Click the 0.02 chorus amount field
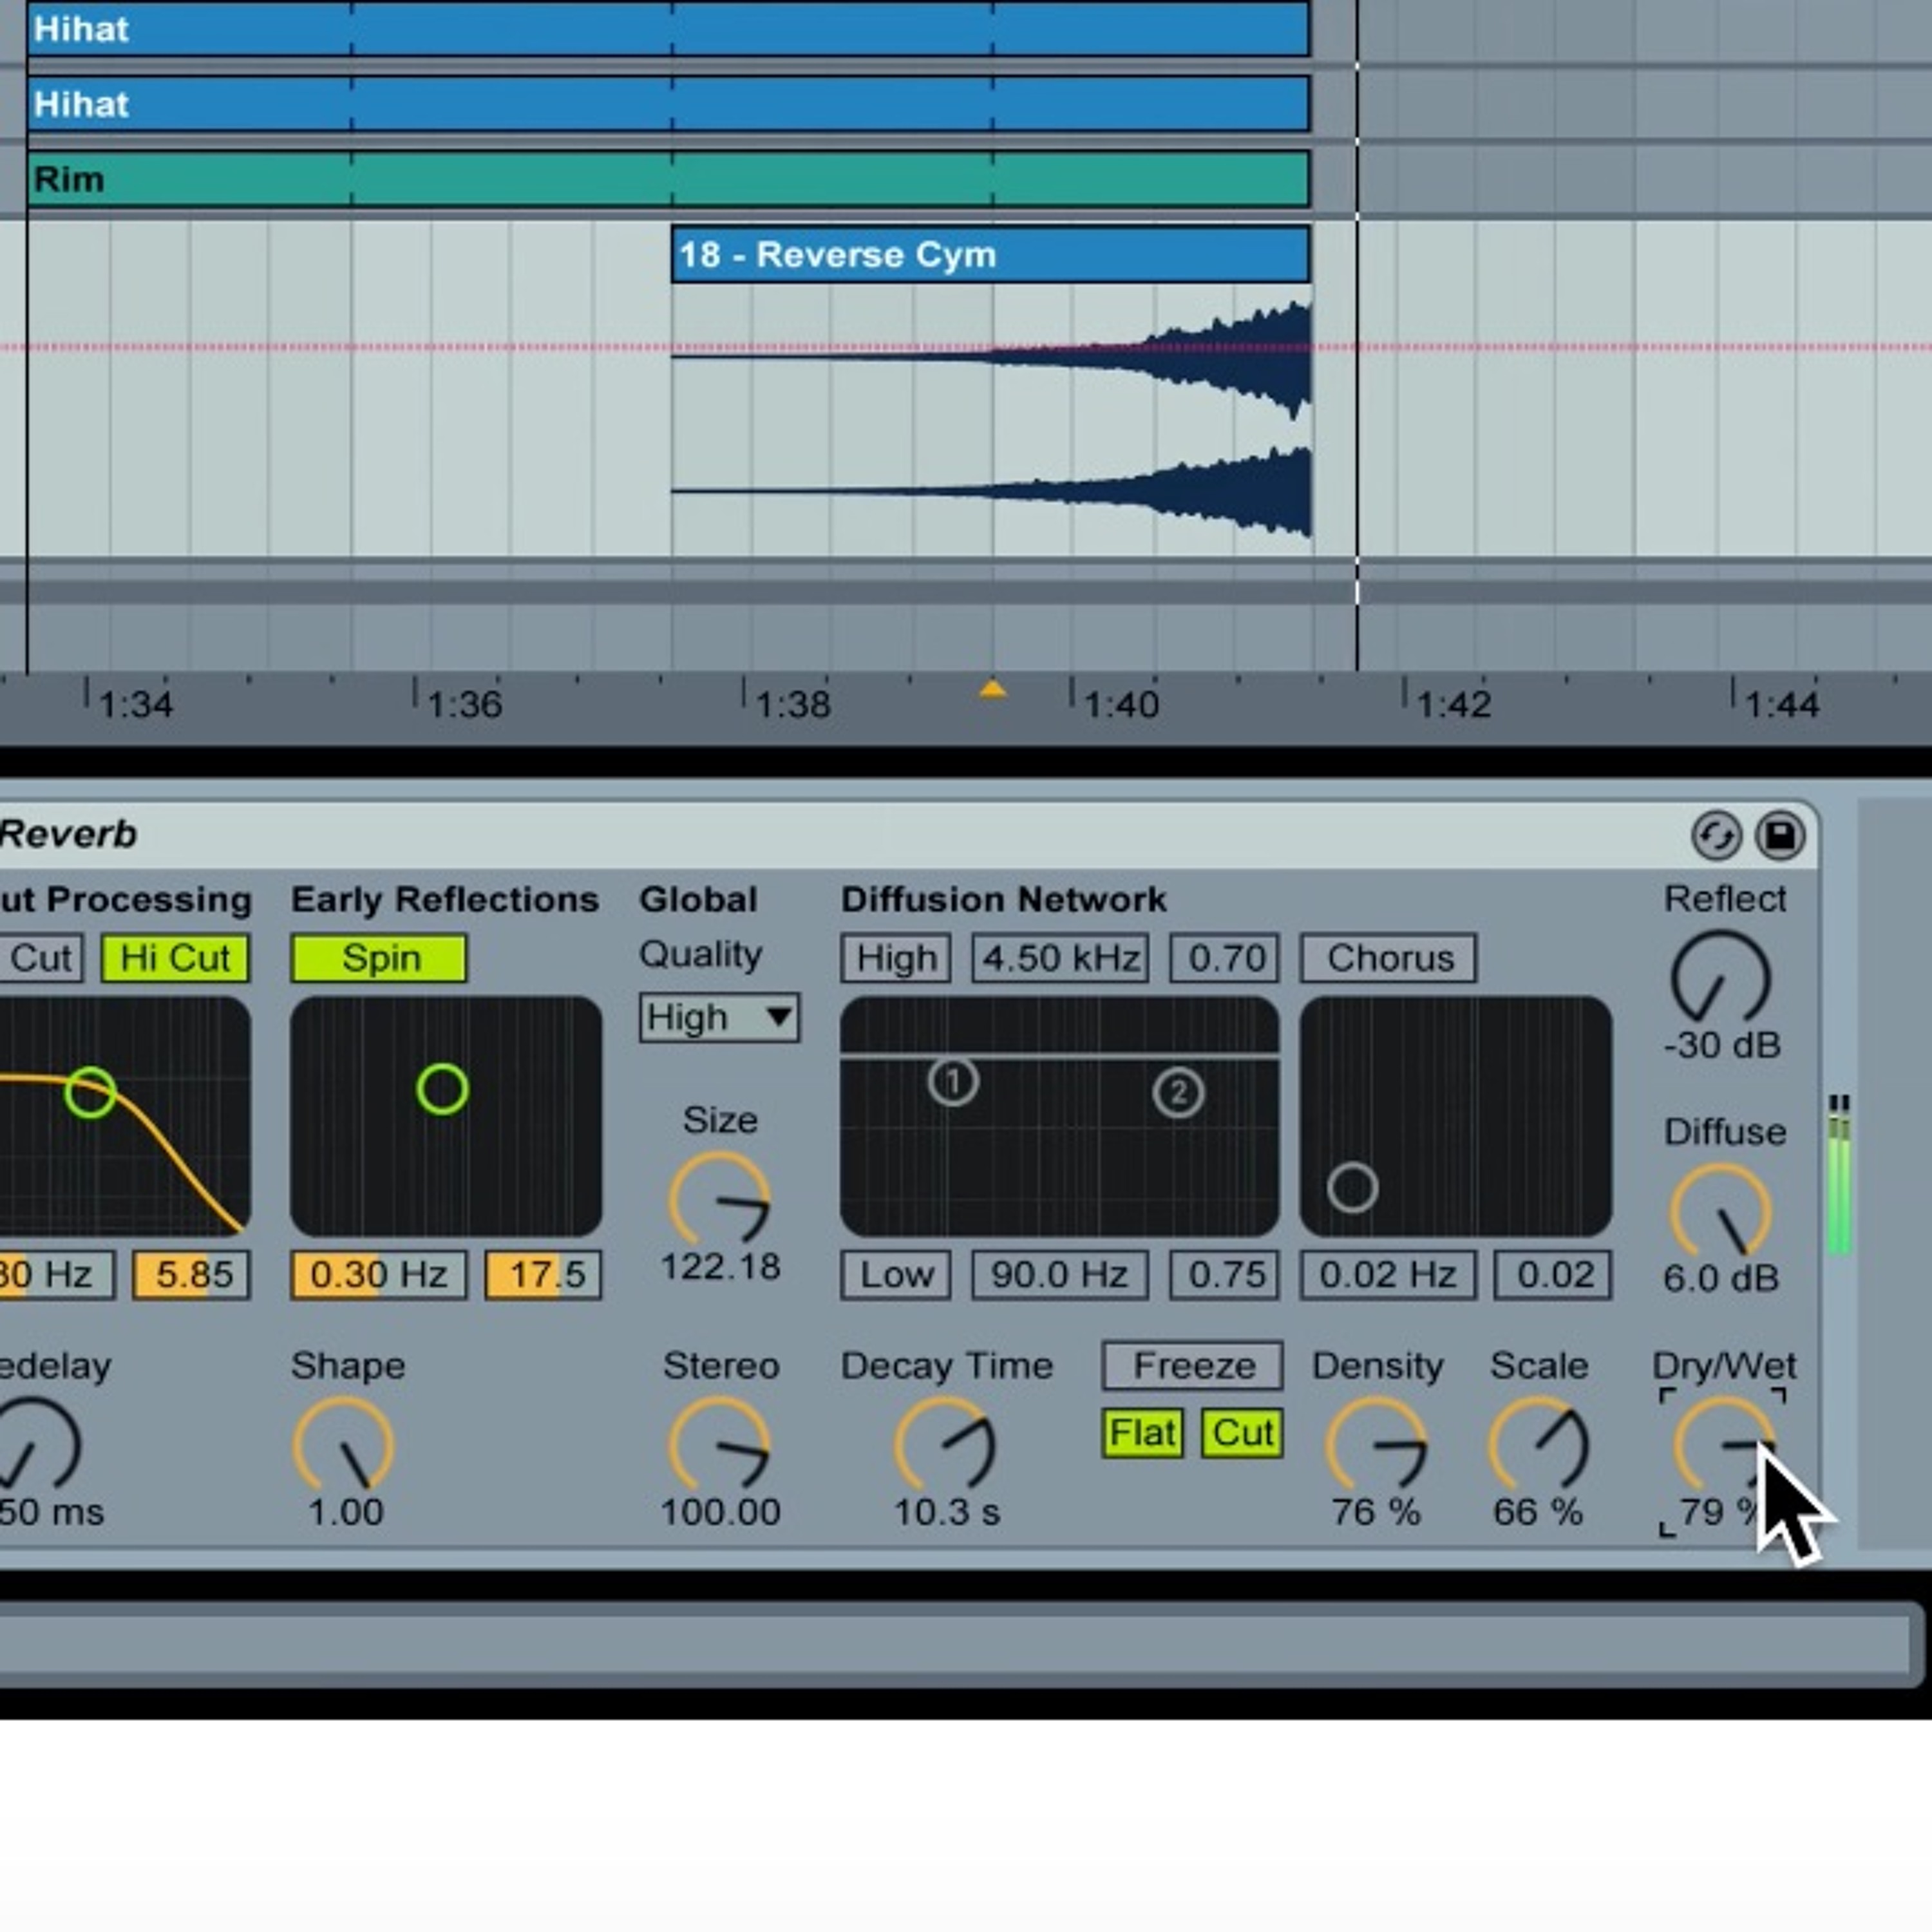The height and width of the screenshot is (1932, 1932). coord(1553,1274)
